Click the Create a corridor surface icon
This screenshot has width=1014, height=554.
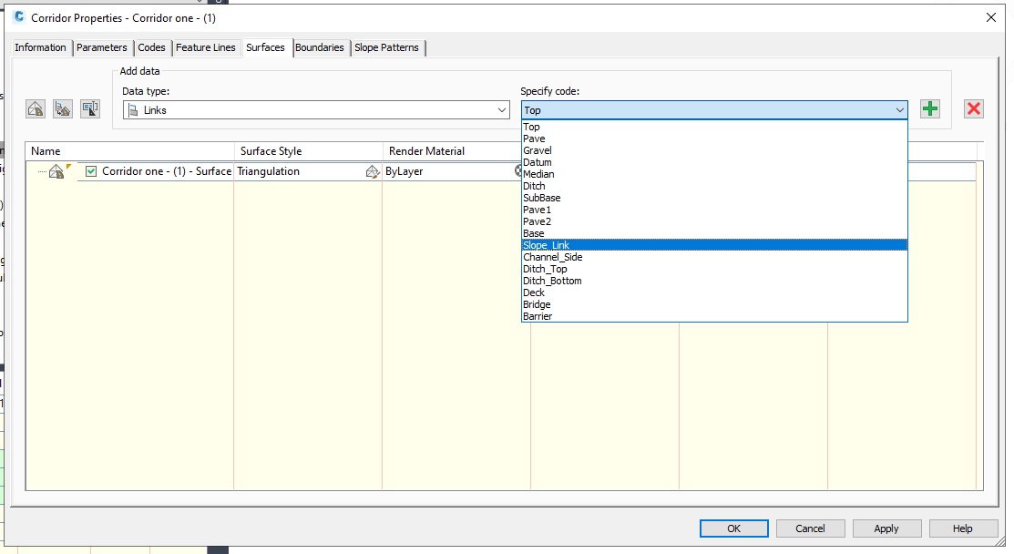[35, 108]
